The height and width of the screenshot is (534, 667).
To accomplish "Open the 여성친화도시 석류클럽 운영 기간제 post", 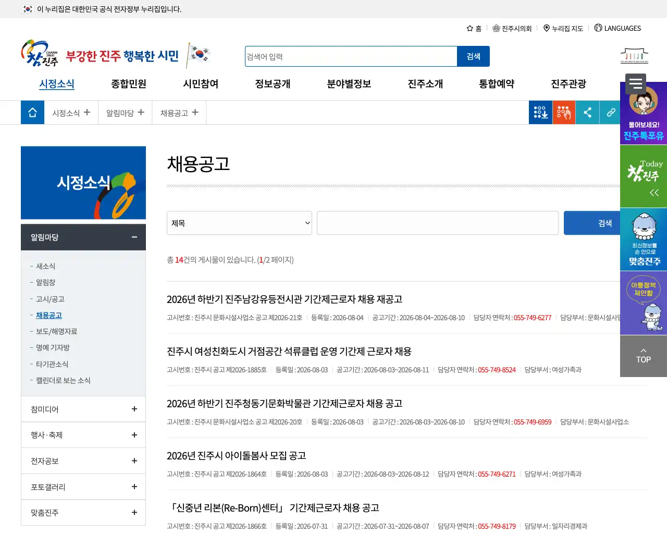I will click(x=289, y=351).
